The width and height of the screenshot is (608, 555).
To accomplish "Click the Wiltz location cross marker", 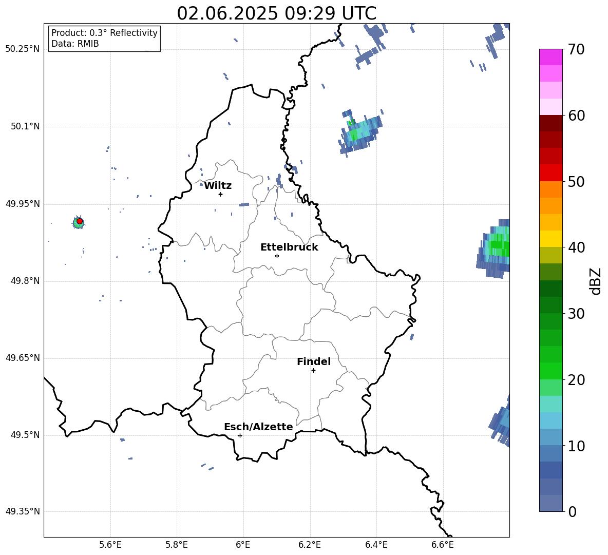I will (x=220, y=194).
